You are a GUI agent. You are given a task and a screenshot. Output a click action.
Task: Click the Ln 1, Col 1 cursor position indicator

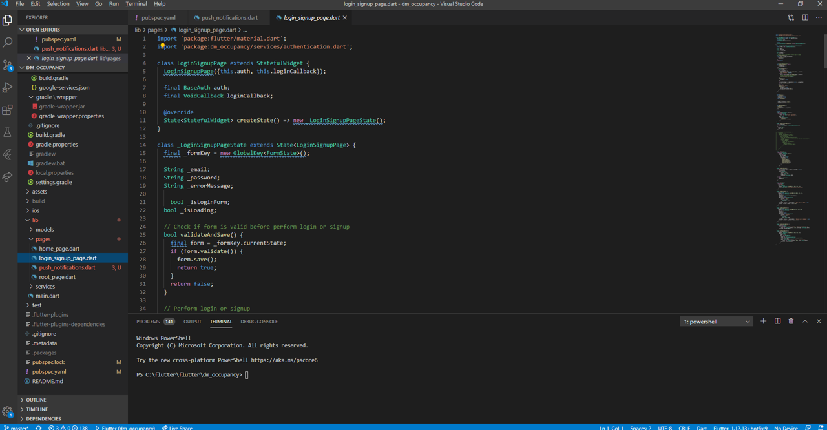click(x=612, y=427)
